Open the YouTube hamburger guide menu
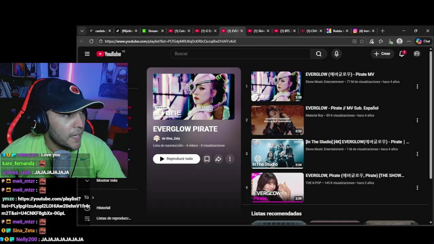 (87, 54)
